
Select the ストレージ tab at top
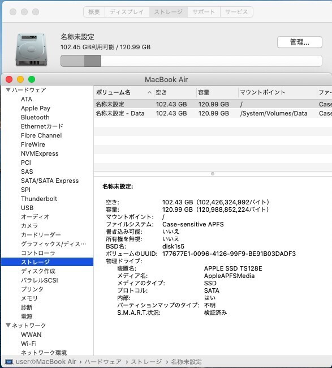coord(169,12)
